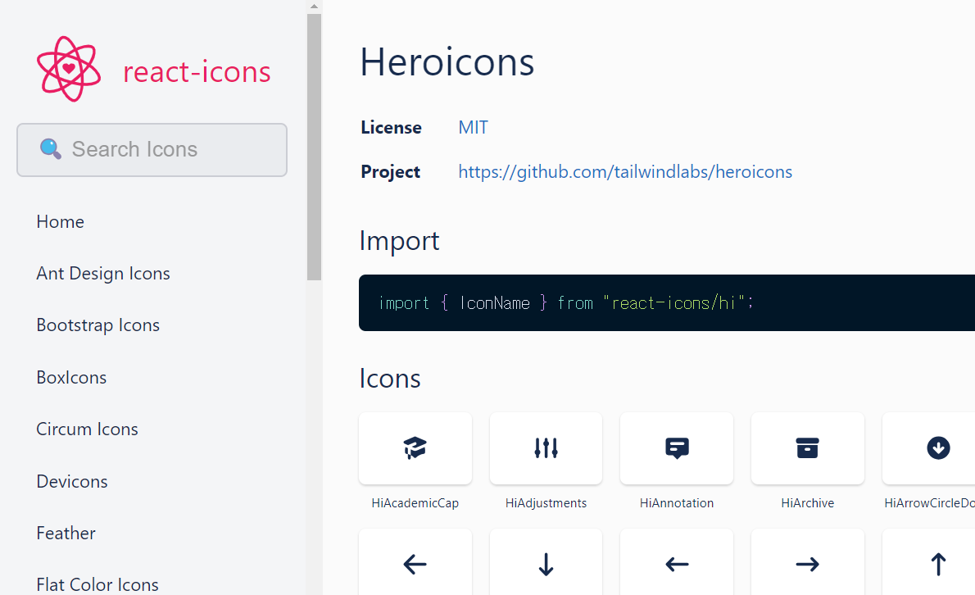Click the License label

[x=391, y=128]
